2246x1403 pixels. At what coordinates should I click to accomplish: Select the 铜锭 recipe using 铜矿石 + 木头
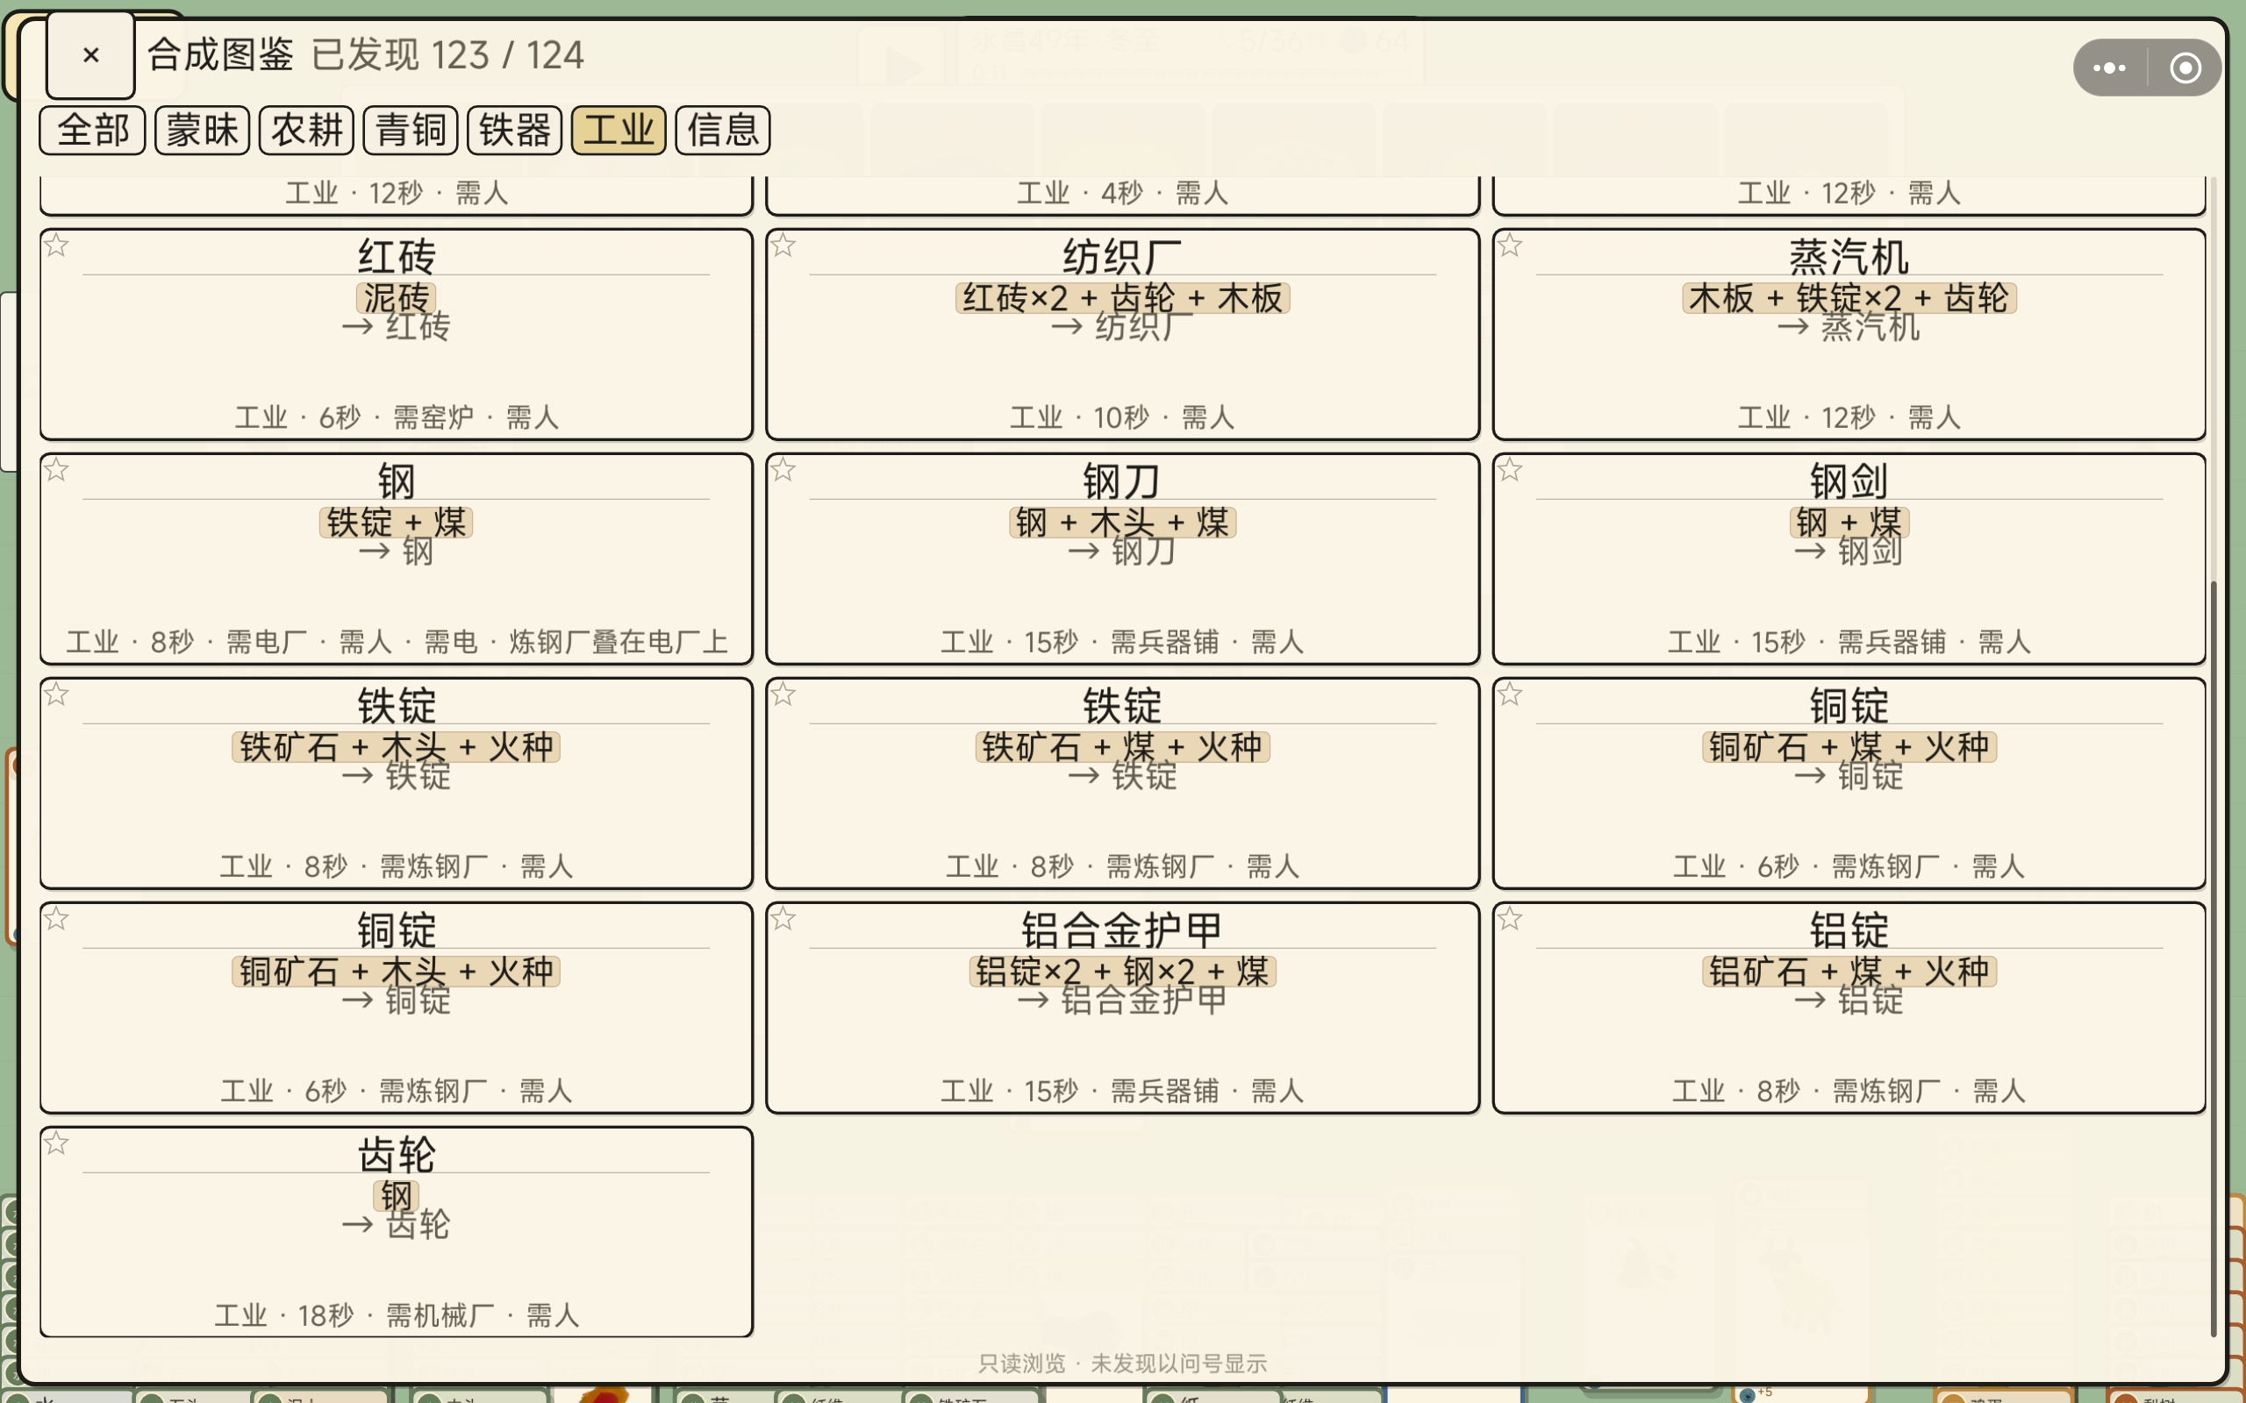(x=397, y=1008)
